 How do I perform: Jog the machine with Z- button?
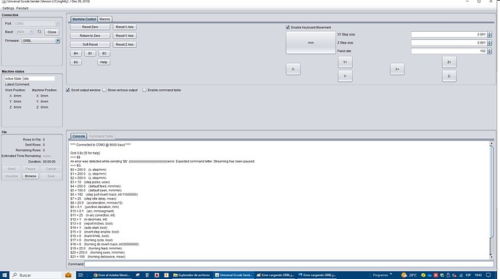tap(449, 76)
